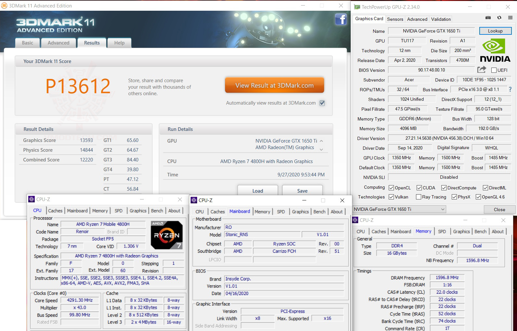517x331 pixels.
Task: Toggle the OpenCL checkbox
Action: pos(391,188)
